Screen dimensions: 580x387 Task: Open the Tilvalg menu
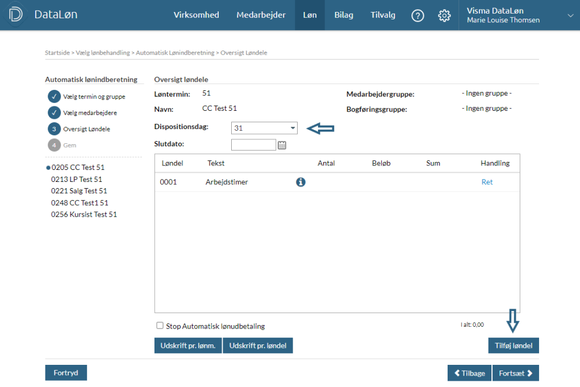click(x=383, y=15)
